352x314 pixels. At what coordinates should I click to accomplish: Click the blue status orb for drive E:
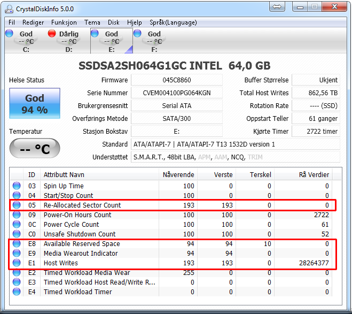(95, 33)
